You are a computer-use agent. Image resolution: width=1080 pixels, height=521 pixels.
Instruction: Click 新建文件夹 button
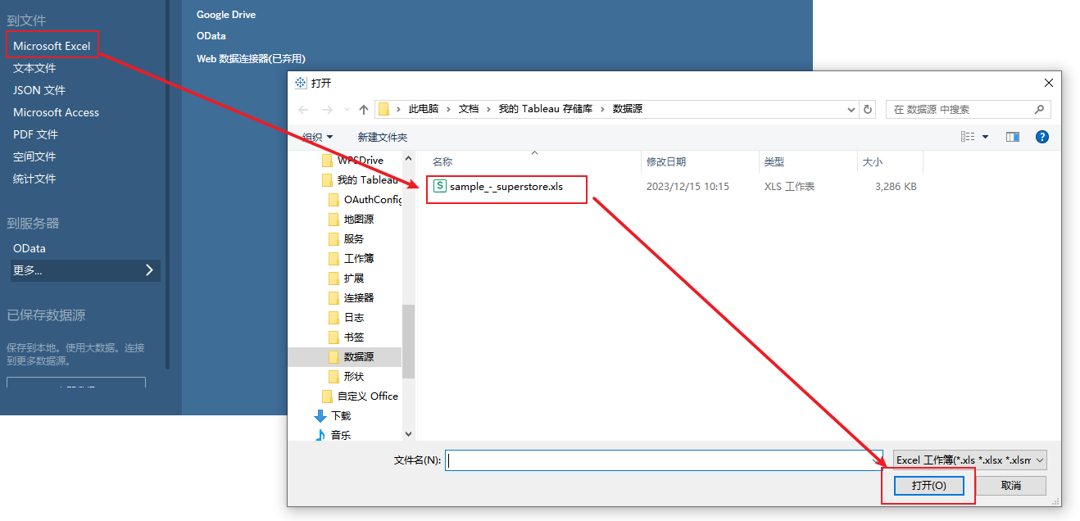[382, 137]
